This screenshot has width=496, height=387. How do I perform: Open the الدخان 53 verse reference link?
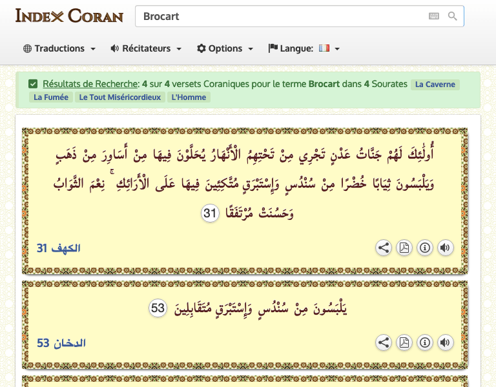(x=61, y=342)
